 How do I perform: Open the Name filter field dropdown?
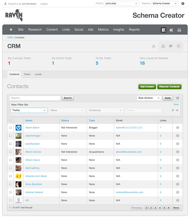67,110
